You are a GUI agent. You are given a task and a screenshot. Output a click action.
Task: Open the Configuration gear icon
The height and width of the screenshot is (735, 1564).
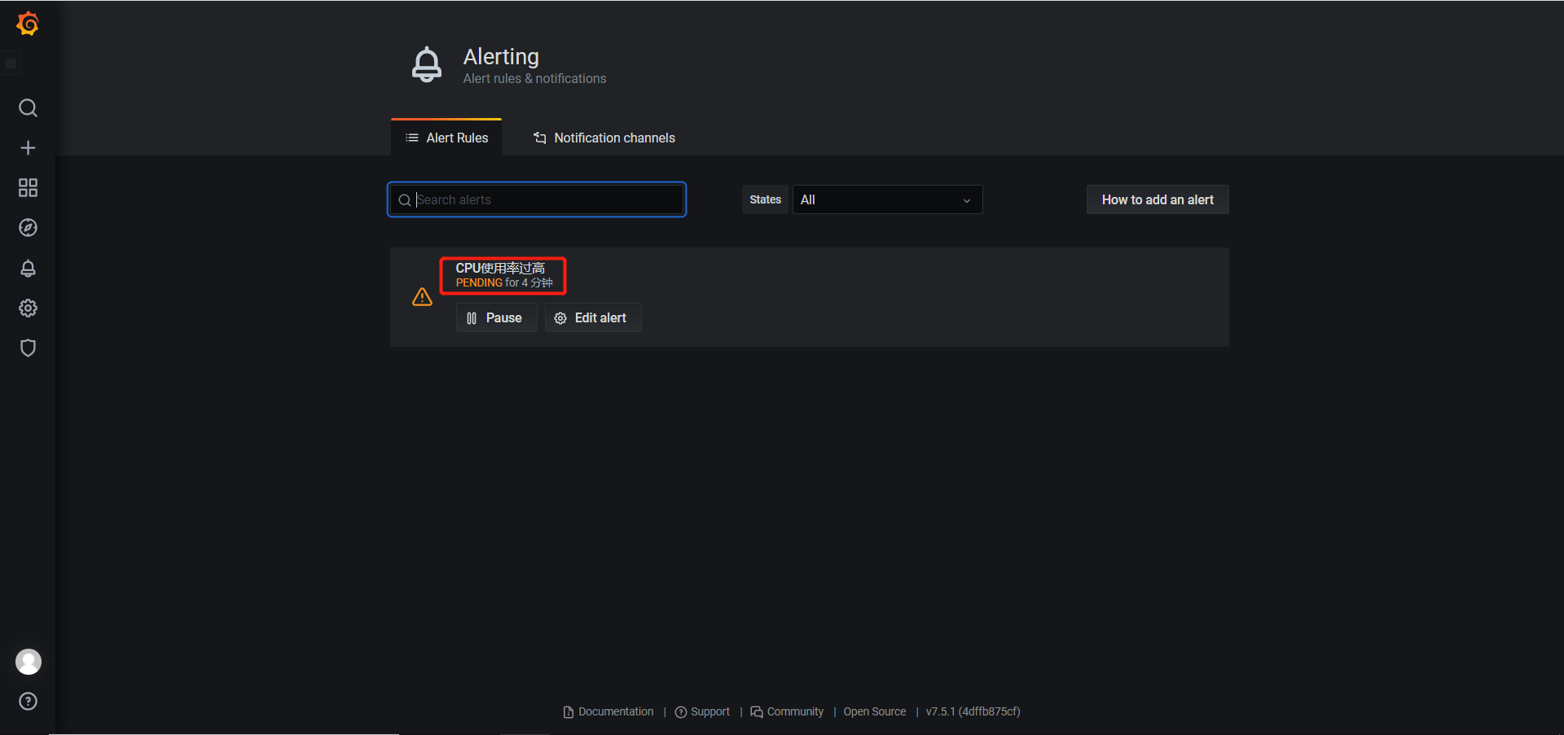click(28, 308)
